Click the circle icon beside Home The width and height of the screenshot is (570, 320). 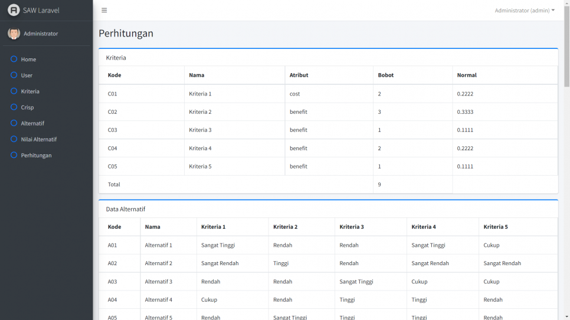[14, 59]
